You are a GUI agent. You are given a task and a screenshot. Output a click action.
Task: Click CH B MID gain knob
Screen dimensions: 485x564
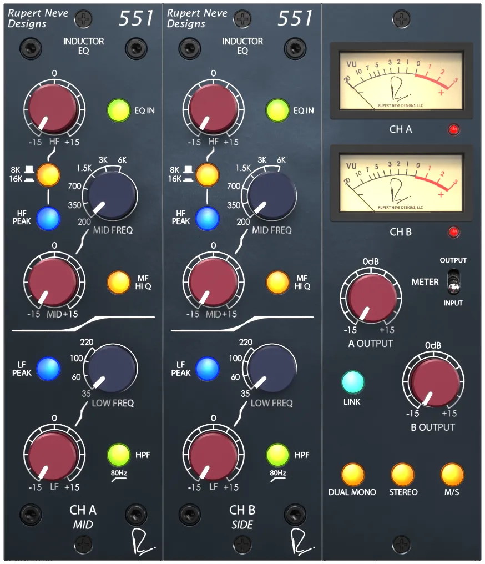(x=213, y=281)
